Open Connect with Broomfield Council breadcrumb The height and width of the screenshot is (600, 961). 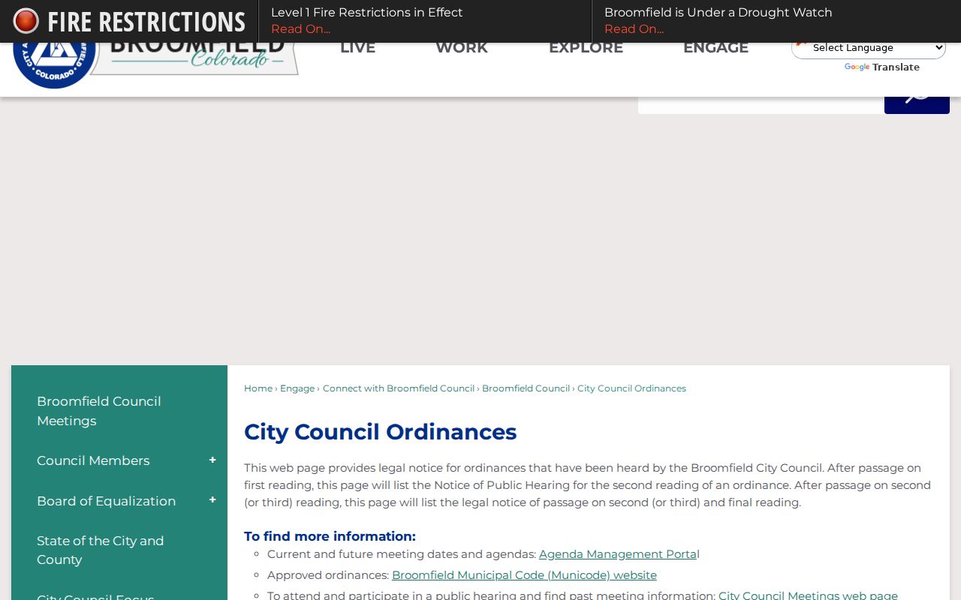pos(399,388)
